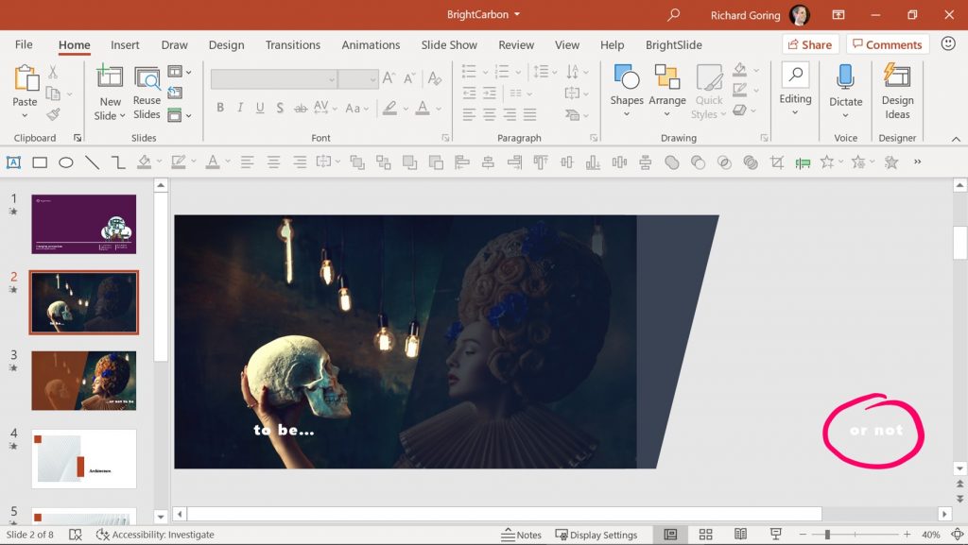Fit slide to current window

(x=957, y=534)
